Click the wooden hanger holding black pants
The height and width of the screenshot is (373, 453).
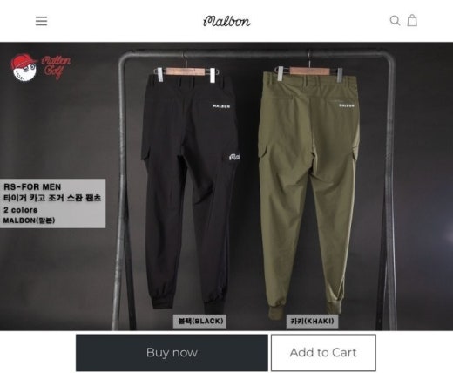click(185, 71)
